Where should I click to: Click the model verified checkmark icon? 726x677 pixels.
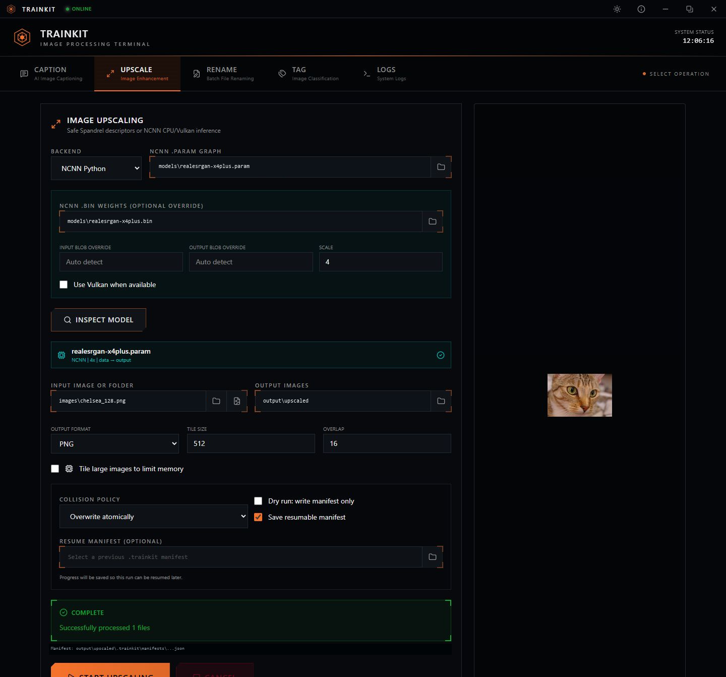(x=441, y=355)
